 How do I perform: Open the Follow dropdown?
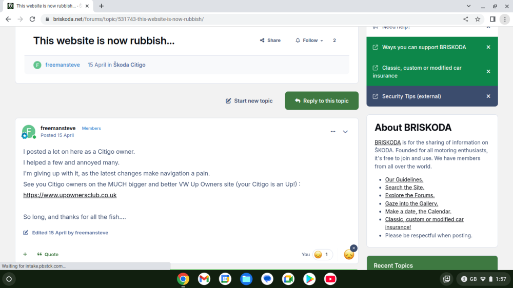click(x=309, y=40)
